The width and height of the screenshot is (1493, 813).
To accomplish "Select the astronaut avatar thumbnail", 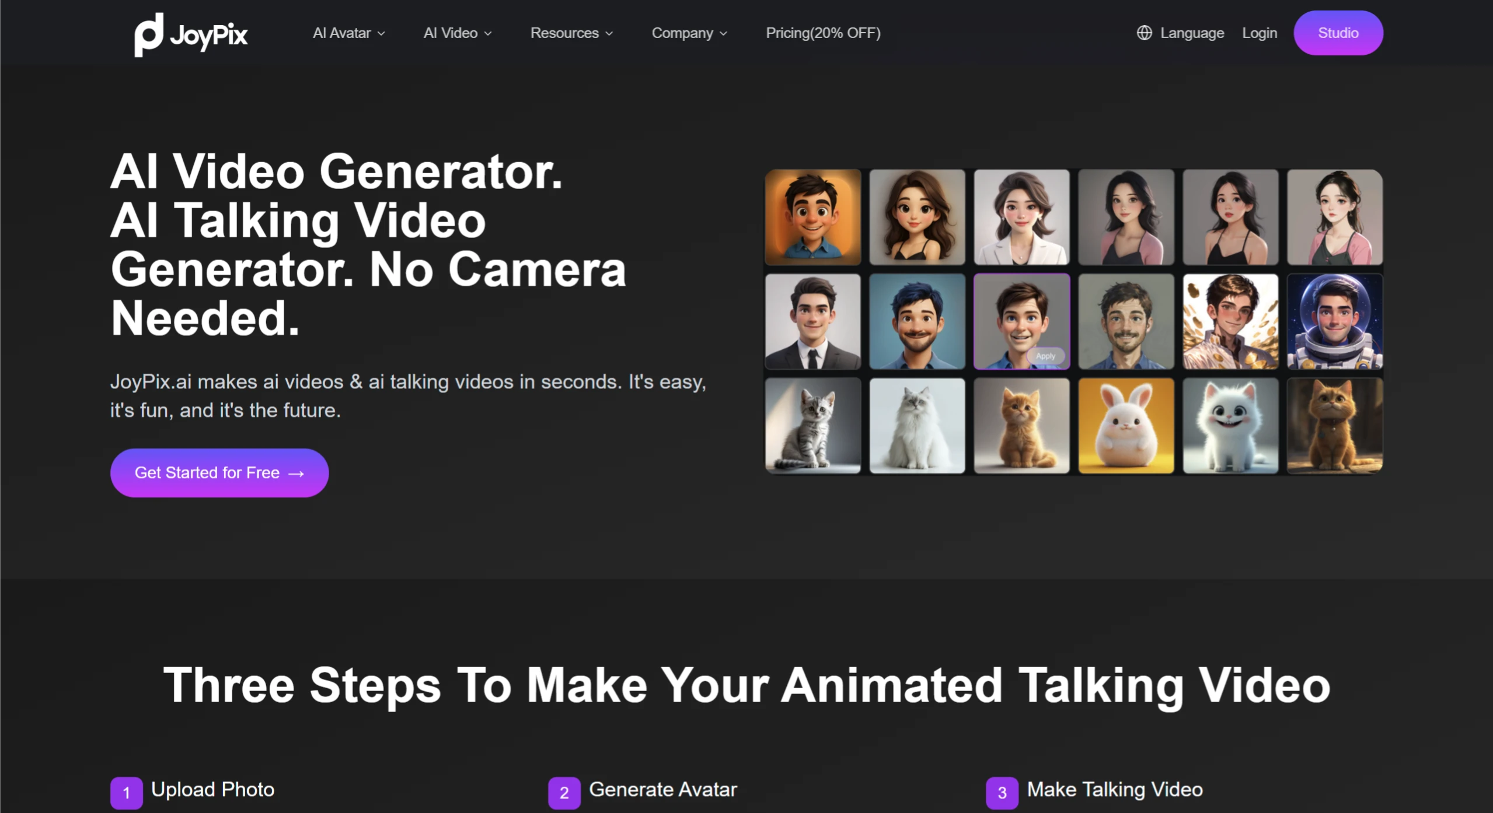I will pos(1334,321).
